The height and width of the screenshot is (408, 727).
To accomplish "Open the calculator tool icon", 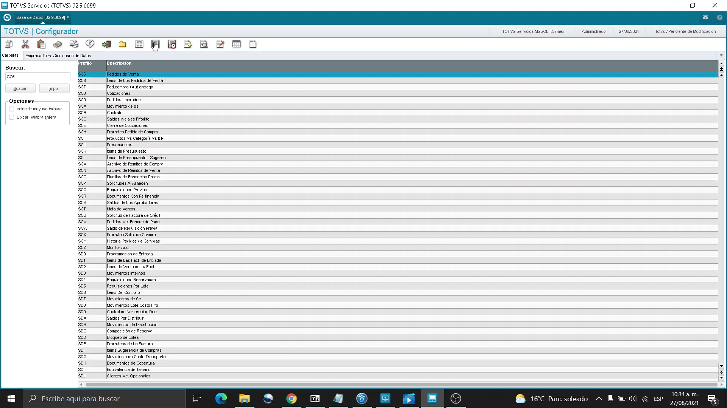I will (58, 44).
